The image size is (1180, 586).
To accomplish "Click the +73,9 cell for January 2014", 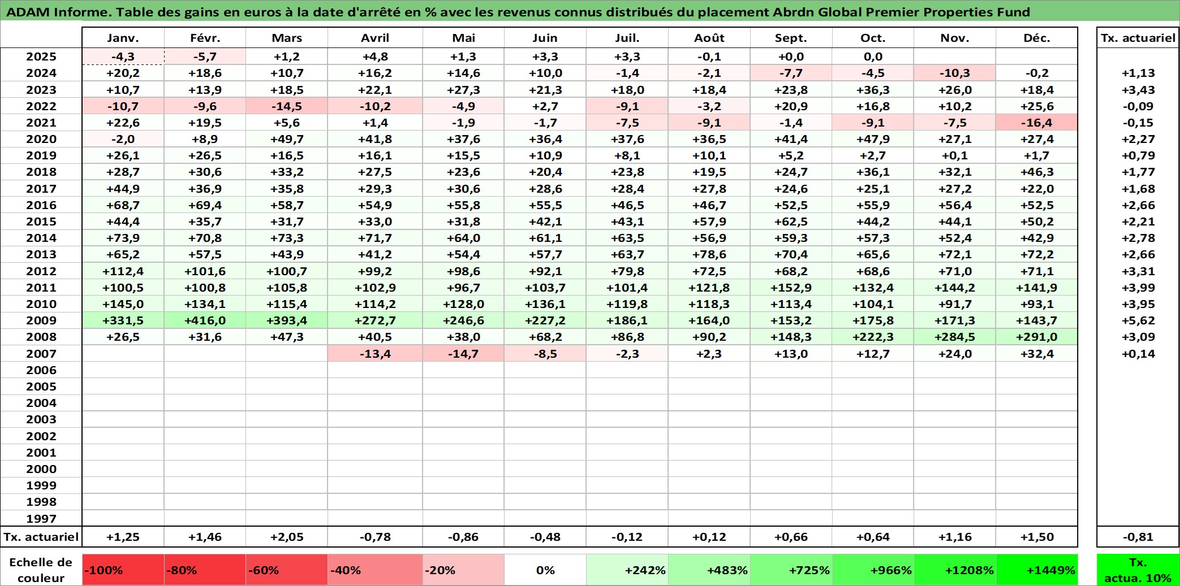I will point(123,238).
